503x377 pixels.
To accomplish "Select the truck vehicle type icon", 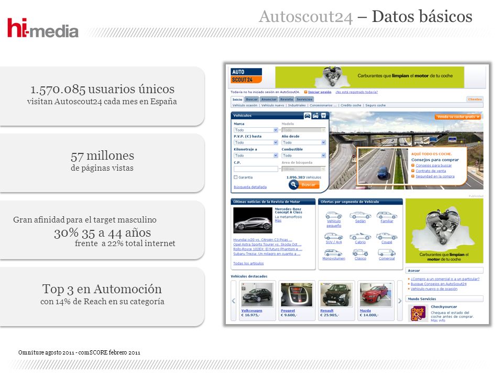I will [323, 115].
